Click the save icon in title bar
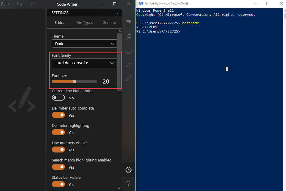Screen dimensions: 286x191 click(3, 4)
